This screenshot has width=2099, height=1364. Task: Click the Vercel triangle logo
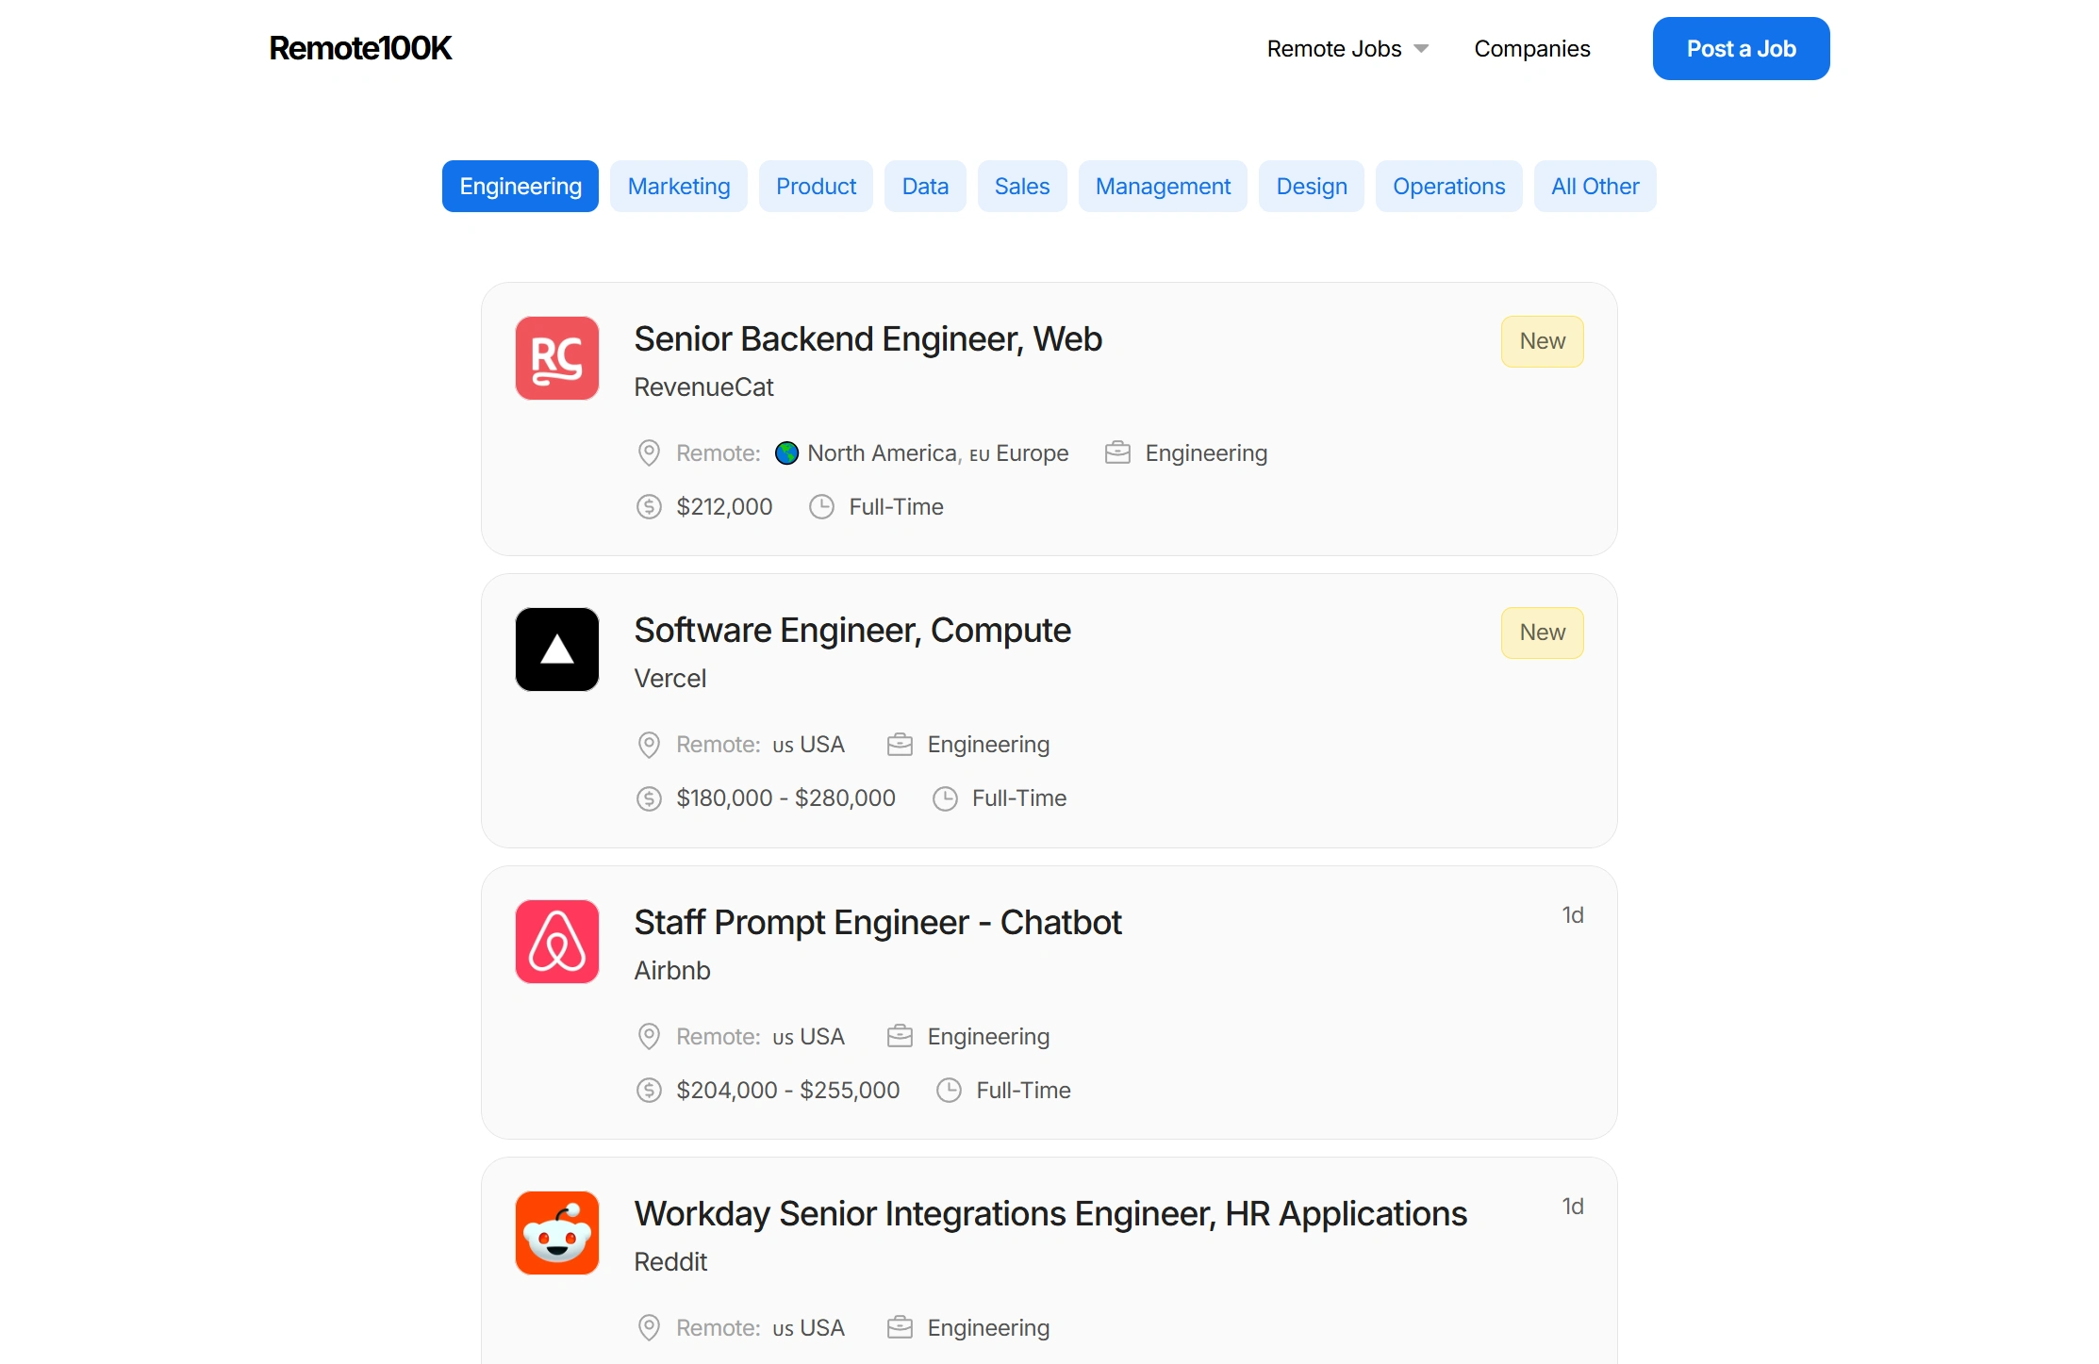tap(556, 649)
